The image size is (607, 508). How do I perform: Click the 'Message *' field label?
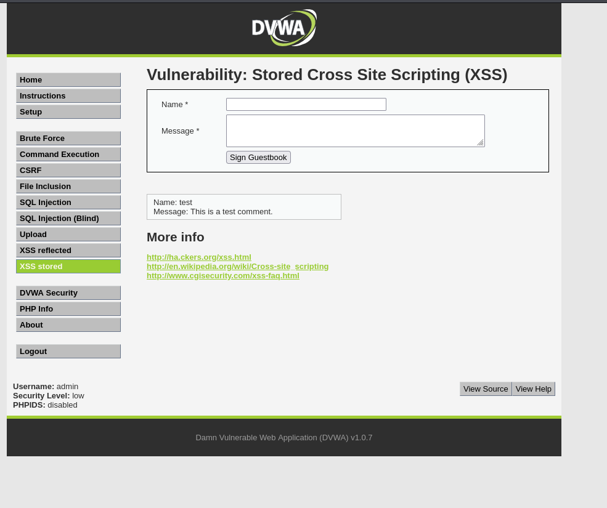(x=181, y=131)
